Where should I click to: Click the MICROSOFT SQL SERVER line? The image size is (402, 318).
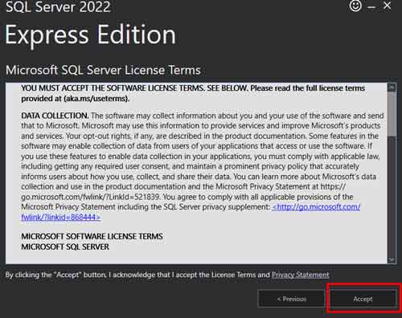click(x=65, y=247)
